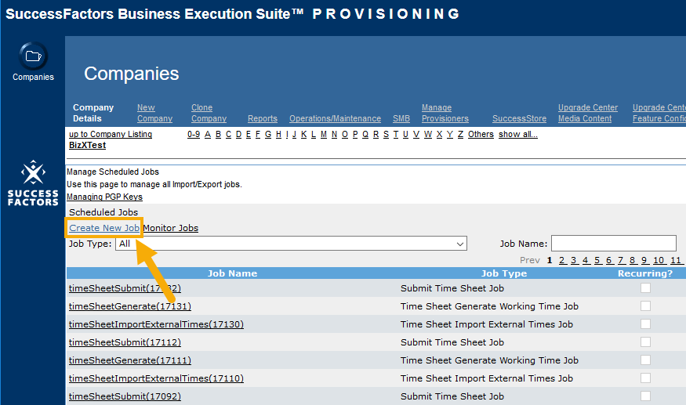Focus the Job Name input field
Viewport: 686px width, 405px height.
614,243
